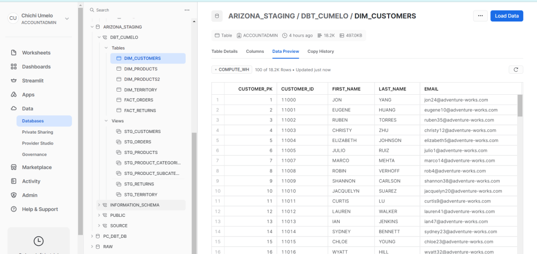Click the refresh data preview icon
The width and height of the screenshot is (537, 254).
point(515,70)
